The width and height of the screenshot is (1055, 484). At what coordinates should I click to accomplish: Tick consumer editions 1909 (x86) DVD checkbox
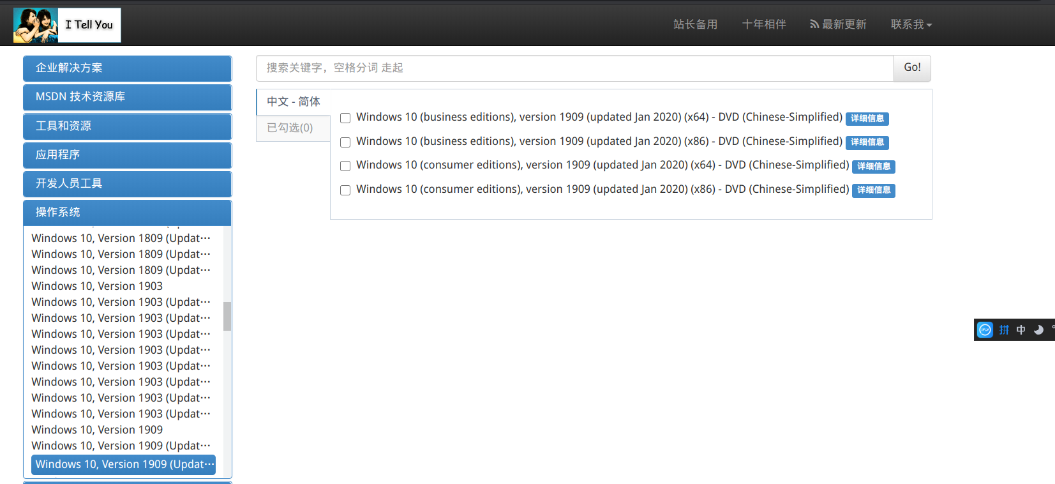click(x=345, y=190)
